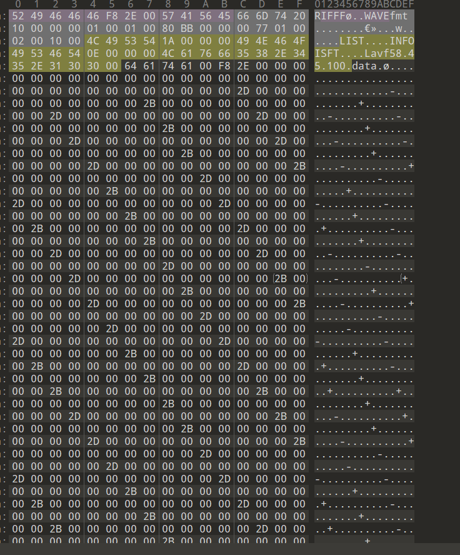
Task: Click hex column header 0
Action: pos(17,4)
